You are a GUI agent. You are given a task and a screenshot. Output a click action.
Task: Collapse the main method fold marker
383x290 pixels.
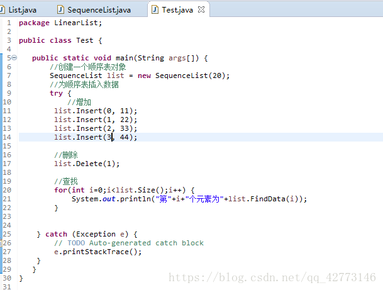pos(14,58)
